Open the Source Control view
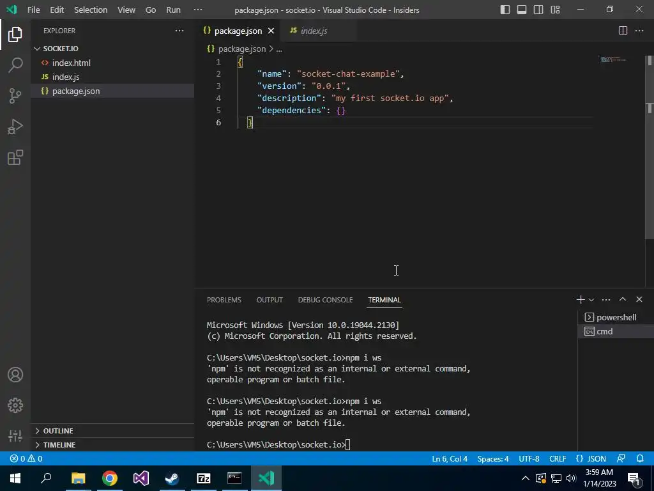The width and height of the screenshot is (654, 491). pyautogui.click(x=15, y=96)
